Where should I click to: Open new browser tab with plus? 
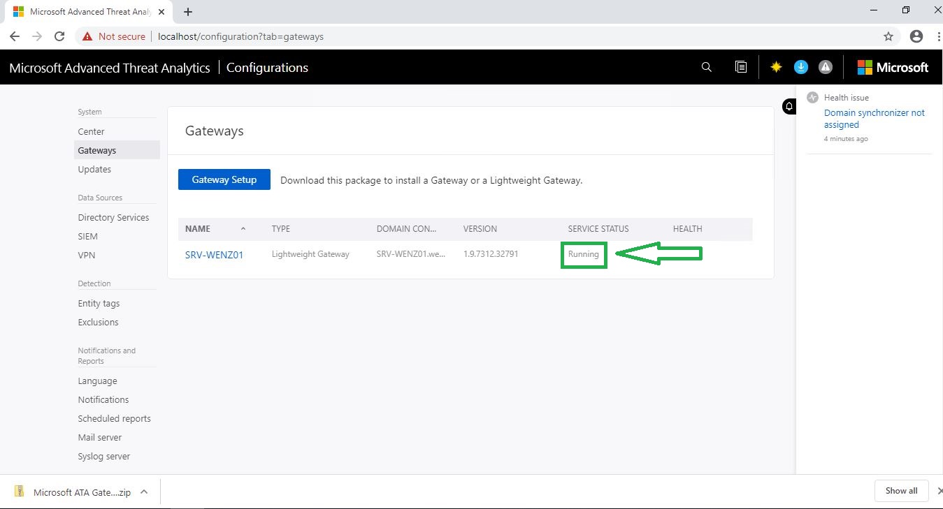point(188,12)
